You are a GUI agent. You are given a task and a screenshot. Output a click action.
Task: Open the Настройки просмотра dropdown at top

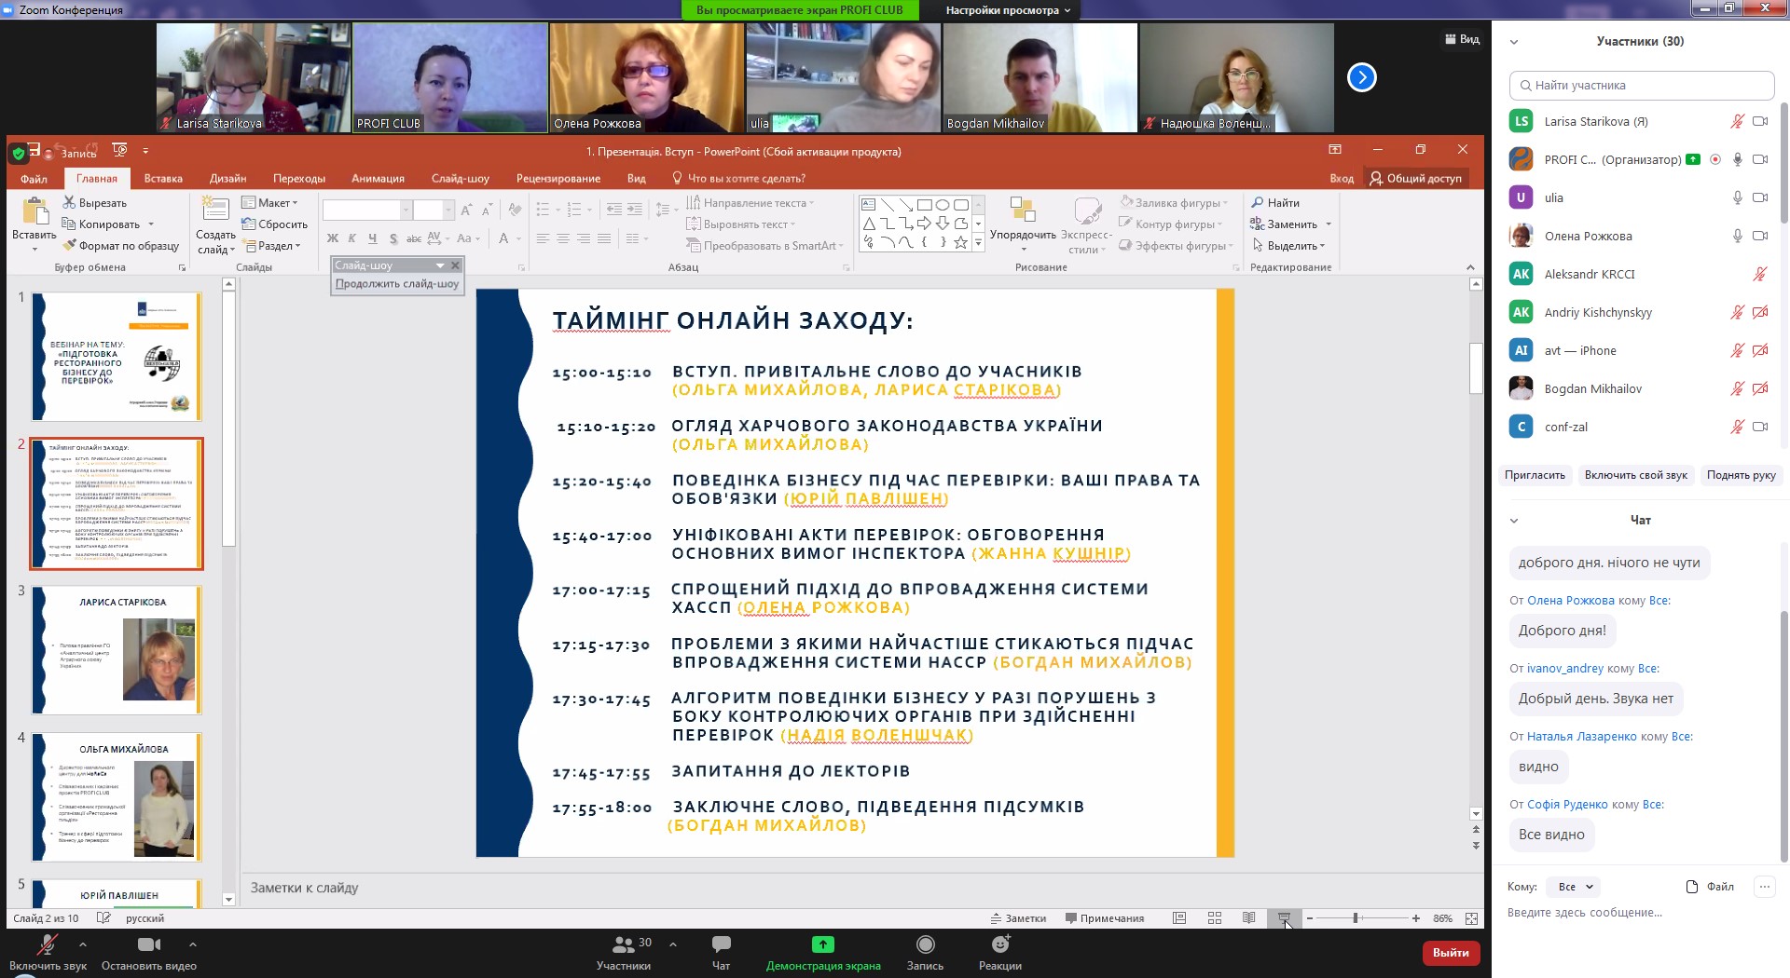point(1008,10)
